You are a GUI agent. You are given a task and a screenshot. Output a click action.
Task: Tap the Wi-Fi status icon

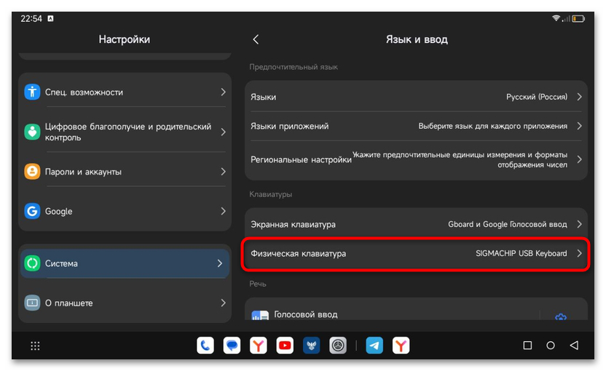tap(556, 18)
